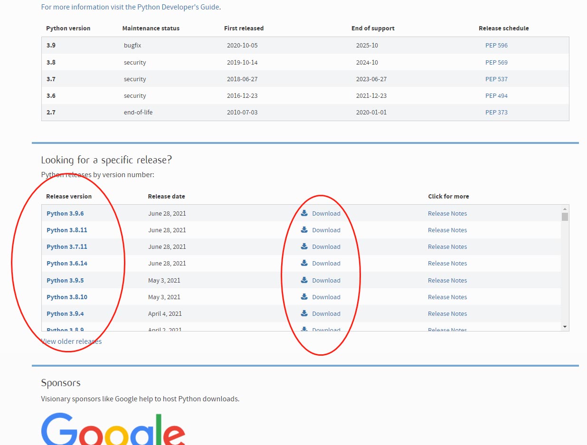Click download icon for Python 3.9.4
This screenshot has width=587, height=445.
point(304,313)
